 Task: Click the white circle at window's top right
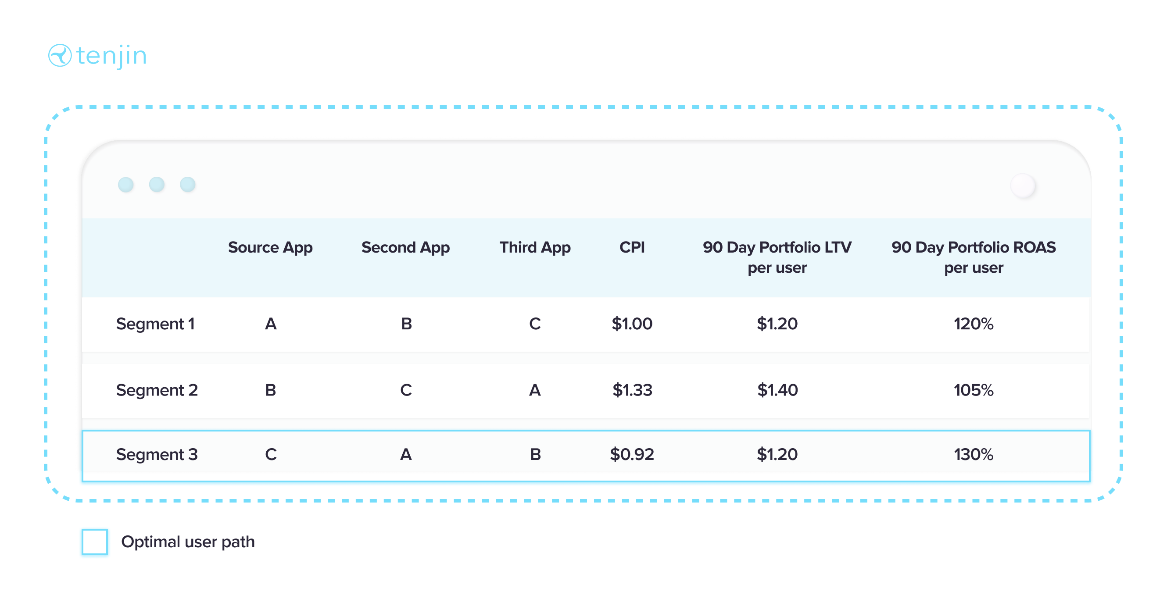[1023, 185]
